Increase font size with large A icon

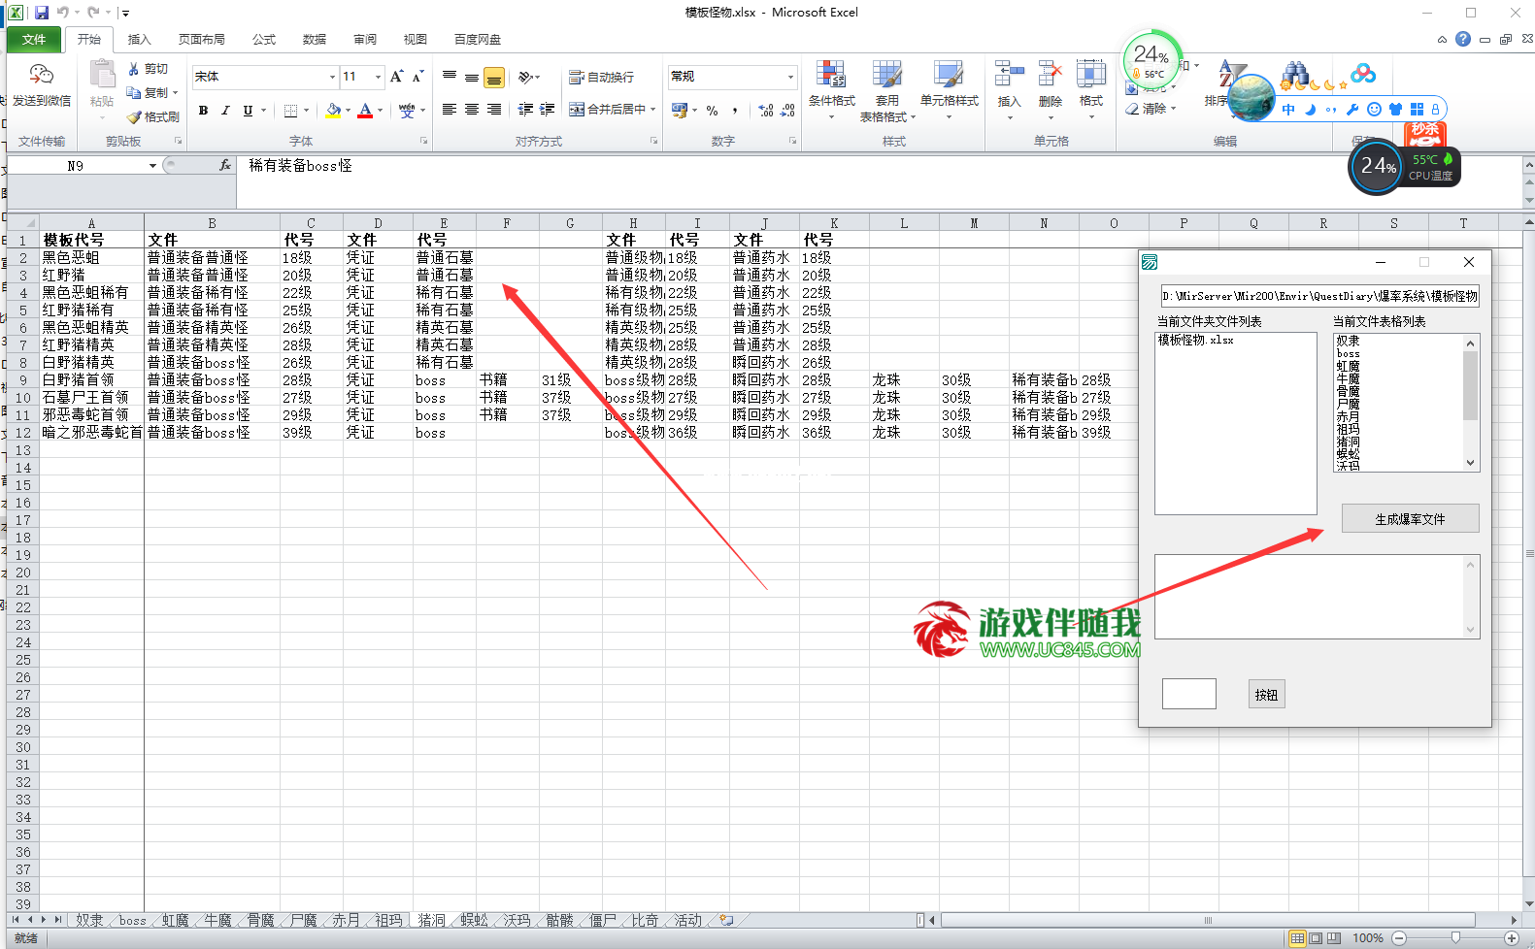click(396, 77)
